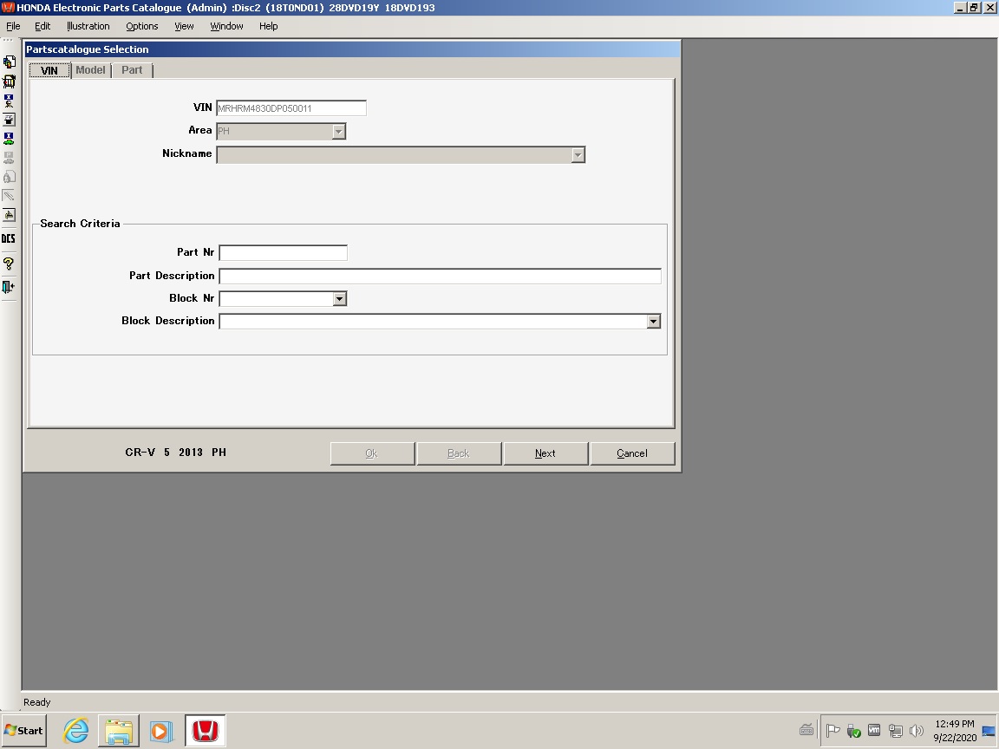This screenshot has height=749, width=999.
Task: Click the green car info icon
Action: (x=9, y=139)
